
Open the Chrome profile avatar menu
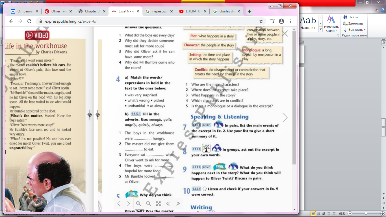coord(281,21)
